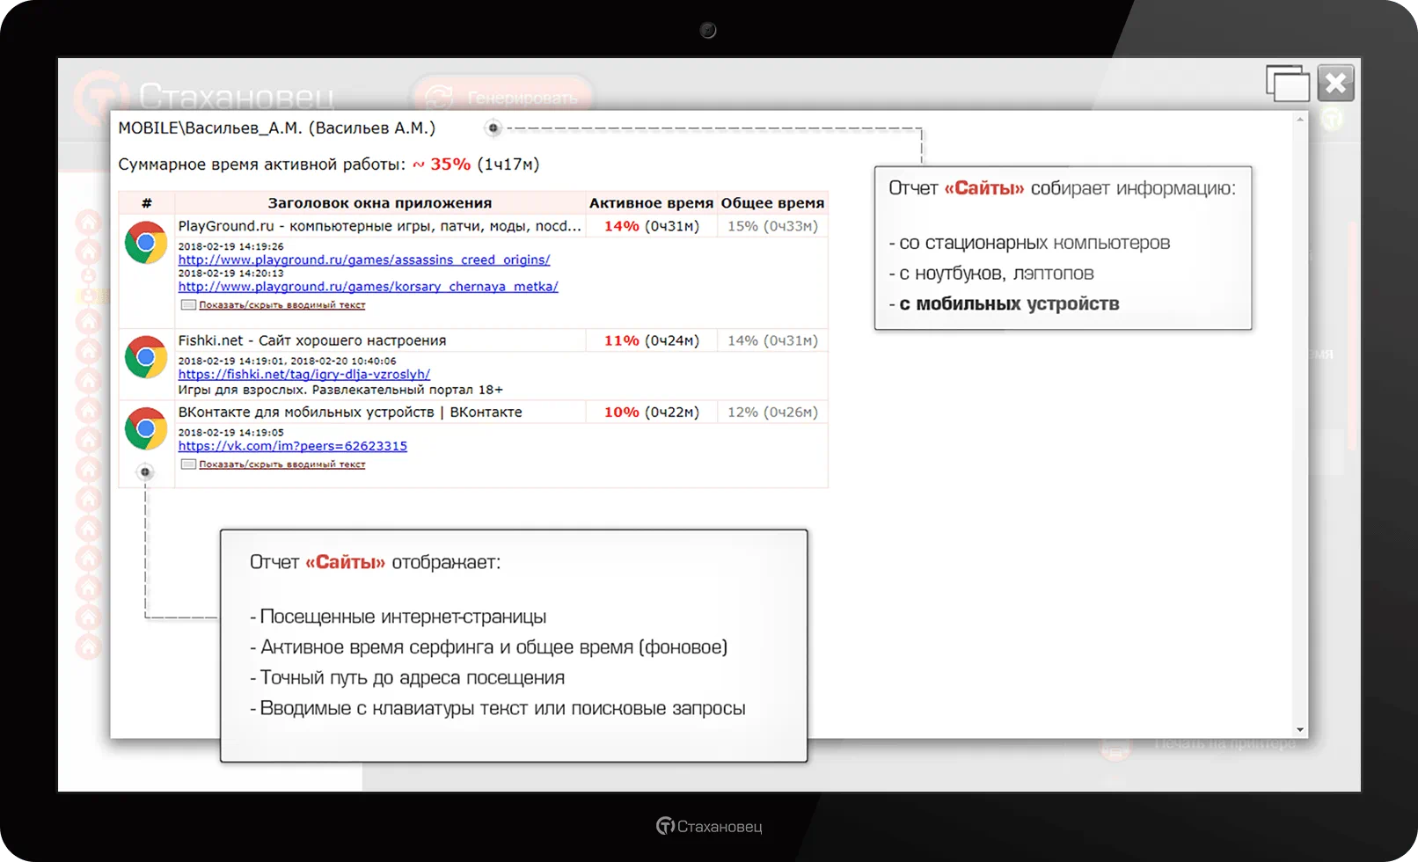Click the Chrome icon in ВКонтакте row
The image size is (1418, 862).
(x=146, y=428)
